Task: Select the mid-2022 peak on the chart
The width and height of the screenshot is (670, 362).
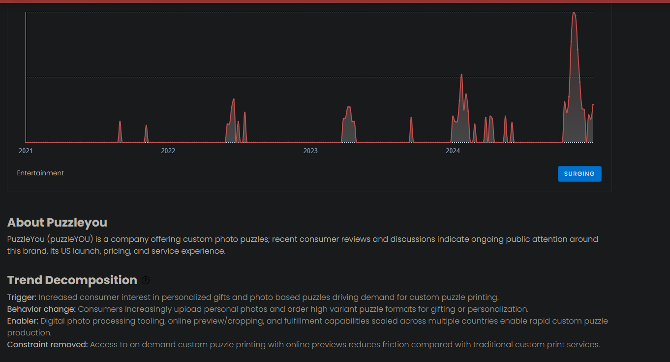Action: (234, 100)
